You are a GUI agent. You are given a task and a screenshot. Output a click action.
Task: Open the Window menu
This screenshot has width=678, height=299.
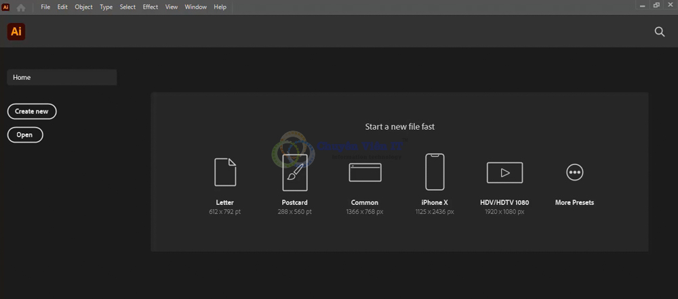pos(195,7)
